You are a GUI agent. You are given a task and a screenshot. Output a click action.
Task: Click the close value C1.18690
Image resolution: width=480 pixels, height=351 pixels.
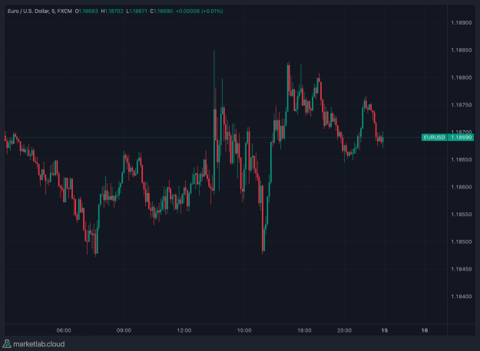pyautogui.click(x=161, y=11)
